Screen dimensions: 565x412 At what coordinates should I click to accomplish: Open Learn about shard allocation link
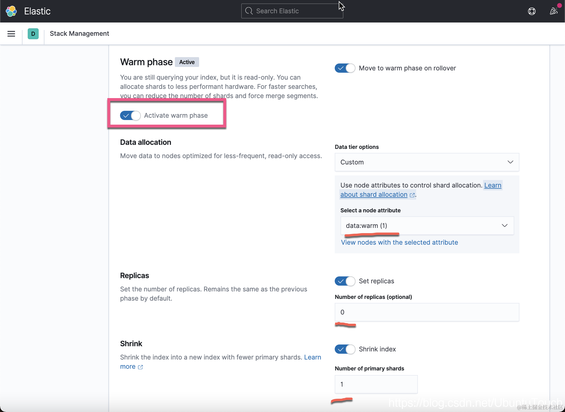point(374,194)
